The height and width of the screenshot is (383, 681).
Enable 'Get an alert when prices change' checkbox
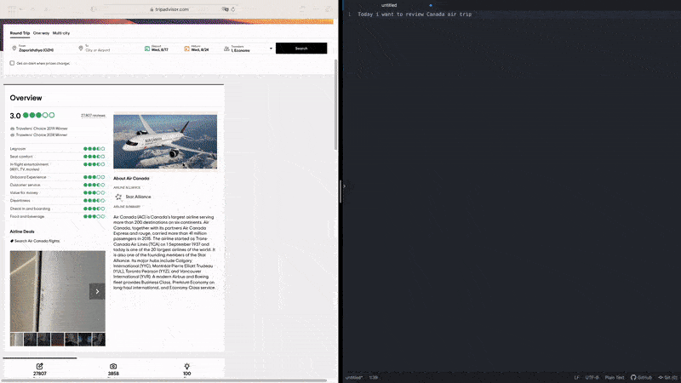(12, 63)
